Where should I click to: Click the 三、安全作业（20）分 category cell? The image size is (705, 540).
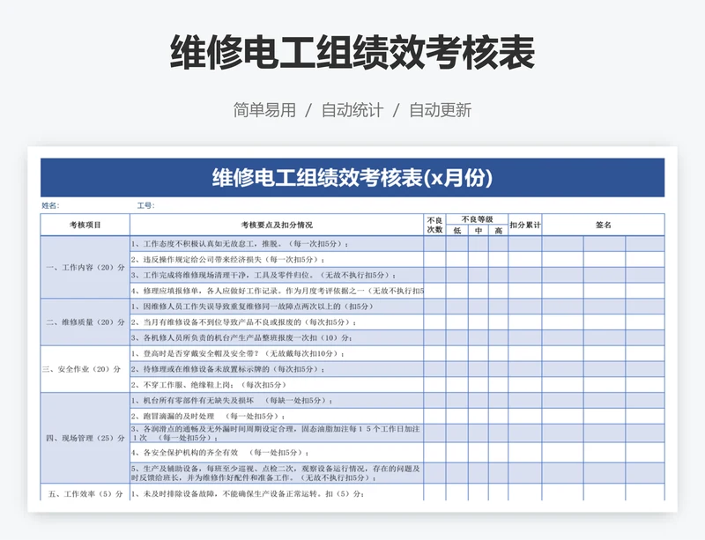(x=85, y=369)
